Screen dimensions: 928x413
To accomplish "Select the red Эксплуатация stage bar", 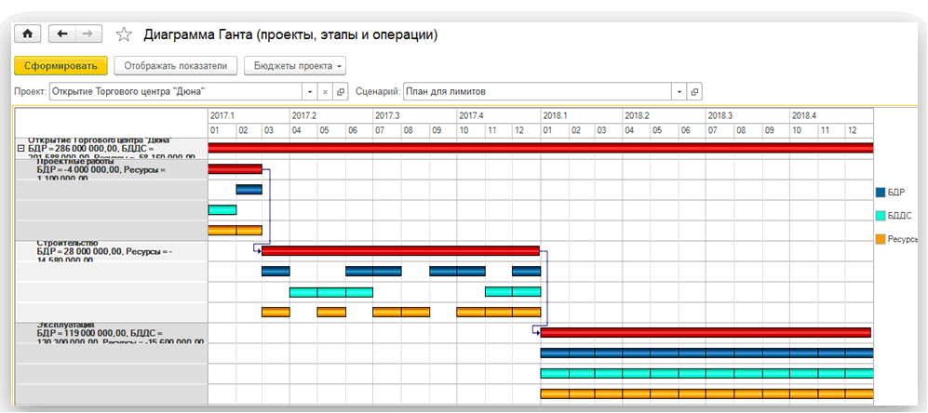I will click(x=705, y=332).
